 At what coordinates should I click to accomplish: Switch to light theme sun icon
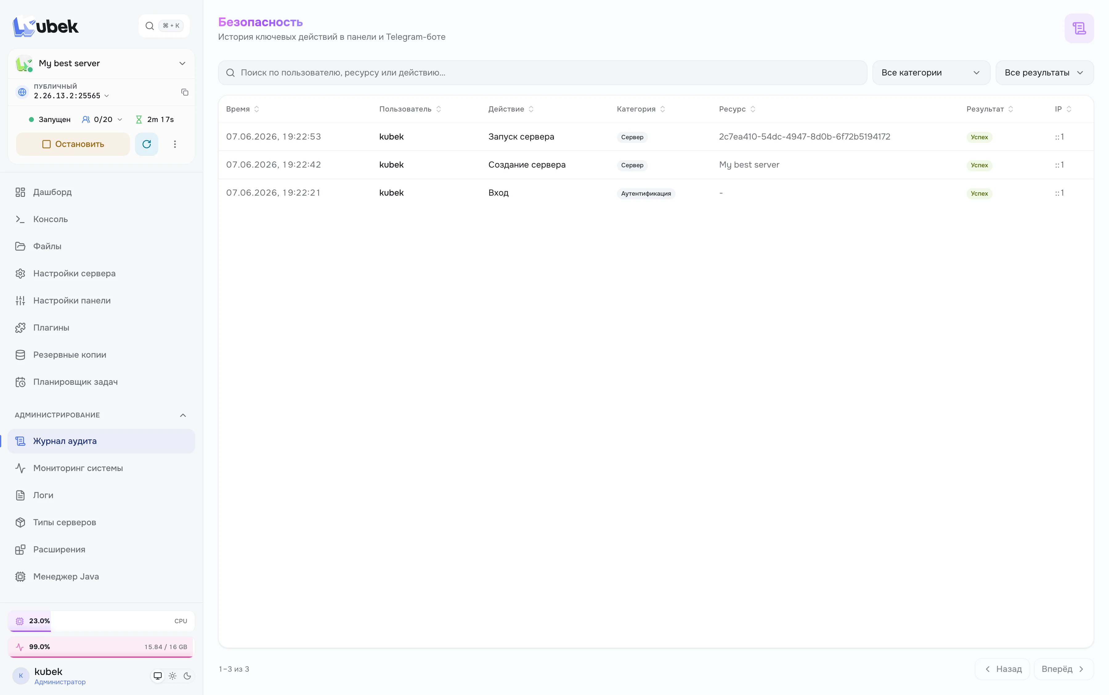[x=172, y=676]
